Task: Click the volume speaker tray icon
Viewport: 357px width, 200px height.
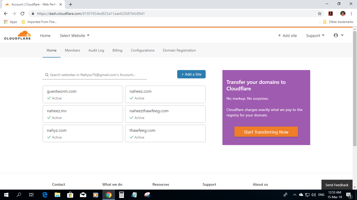Action: pos(314,195)
